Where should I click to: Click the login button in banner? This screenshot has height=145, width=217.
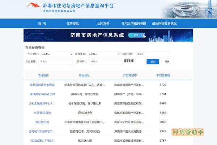pos(136,35)
